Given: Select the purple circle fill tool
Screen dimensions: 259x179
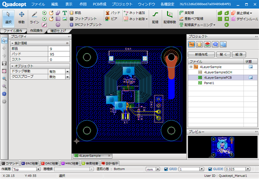Looking at the screenshot, I should point(58,25).
